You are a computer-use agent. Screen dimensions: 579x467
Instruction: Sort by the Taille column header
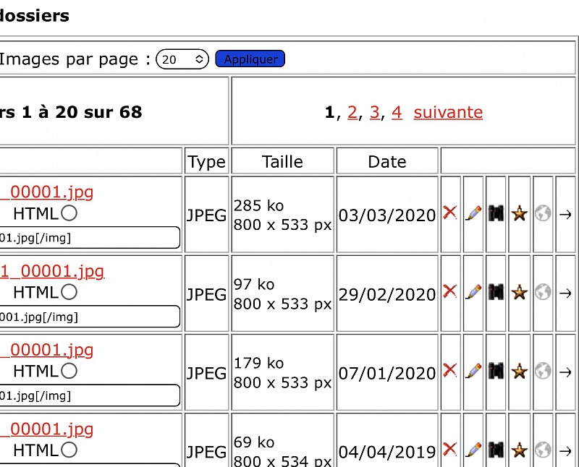[282, 162]
